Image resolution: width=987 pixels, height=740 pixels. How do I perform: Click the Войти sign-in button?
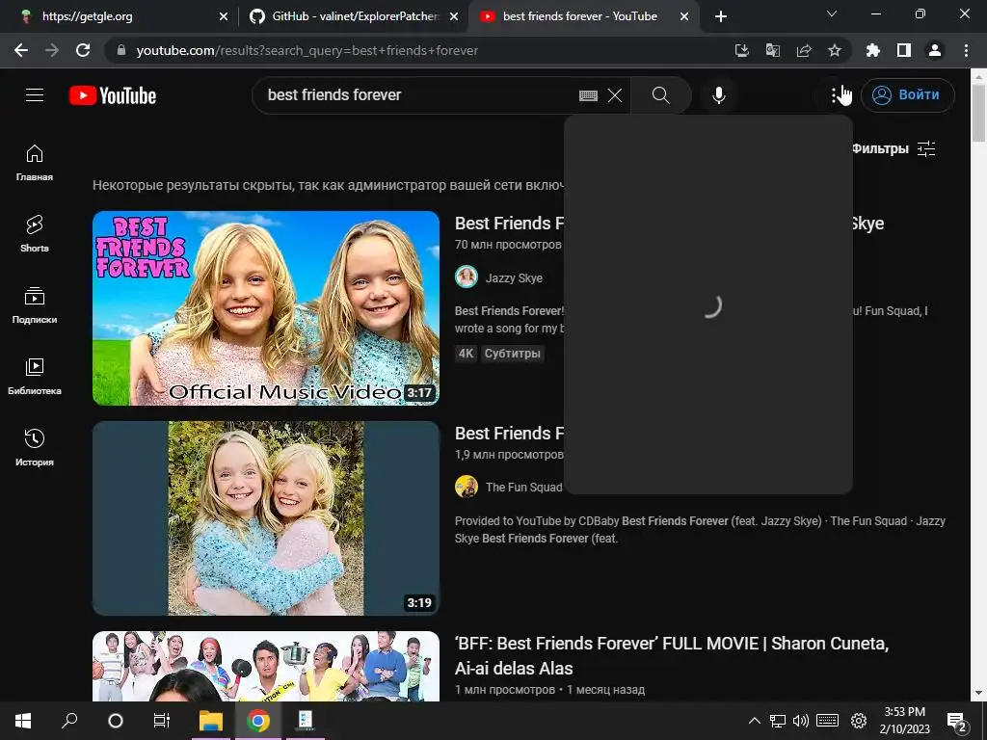[907, 95]
